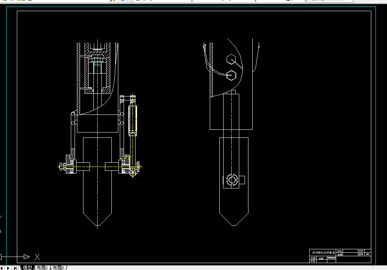Image resolution: width=387 pixels, height=270 pixels.
Task: Click the scroll-tabs-right arrow
Action: tap(8, 268)
